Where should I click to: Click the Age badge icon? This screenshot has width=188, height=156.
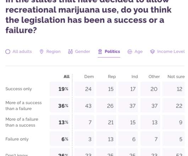pyautogui.click(x=130, y=52)
